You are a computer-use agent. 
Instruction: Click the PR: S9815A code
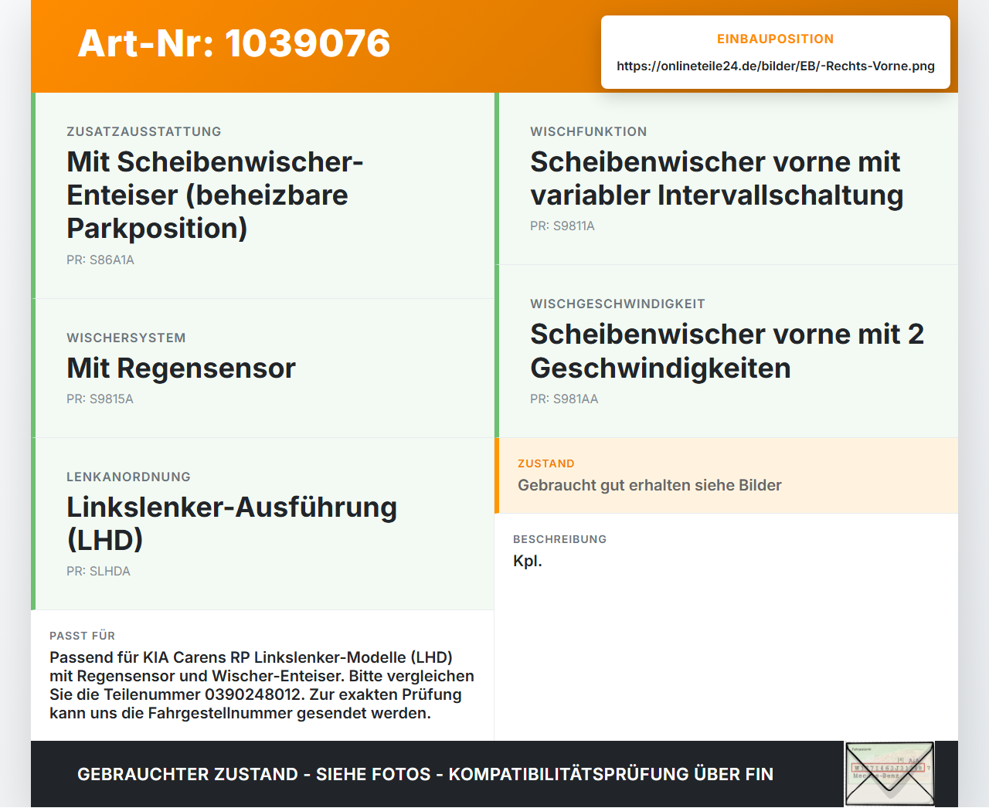click(x=100, y=399)
